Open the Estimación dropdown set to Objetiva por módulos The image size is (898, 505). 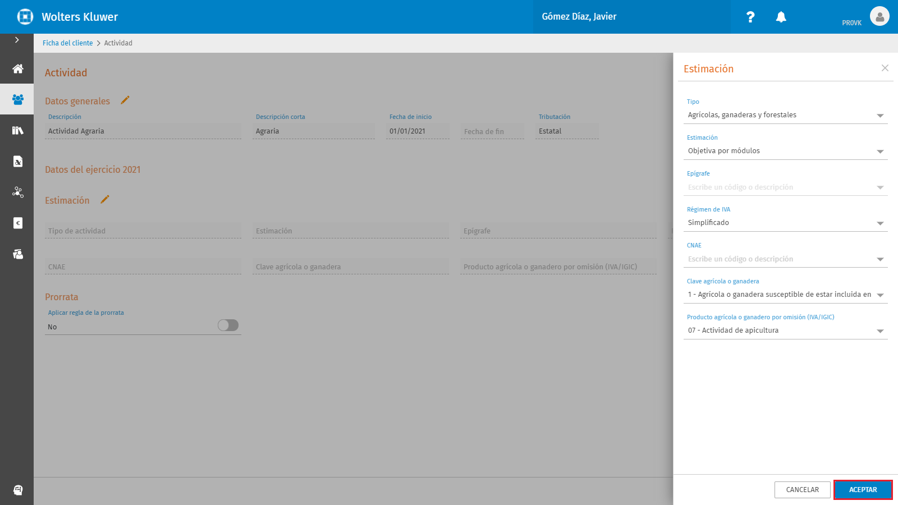pyautogui.click(x=786, y=151)
